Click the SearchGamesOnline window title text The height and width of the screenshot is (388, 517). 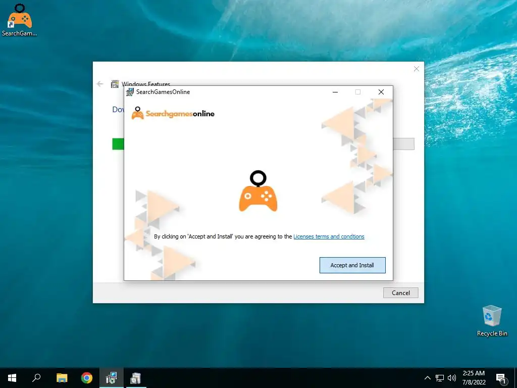163,92
